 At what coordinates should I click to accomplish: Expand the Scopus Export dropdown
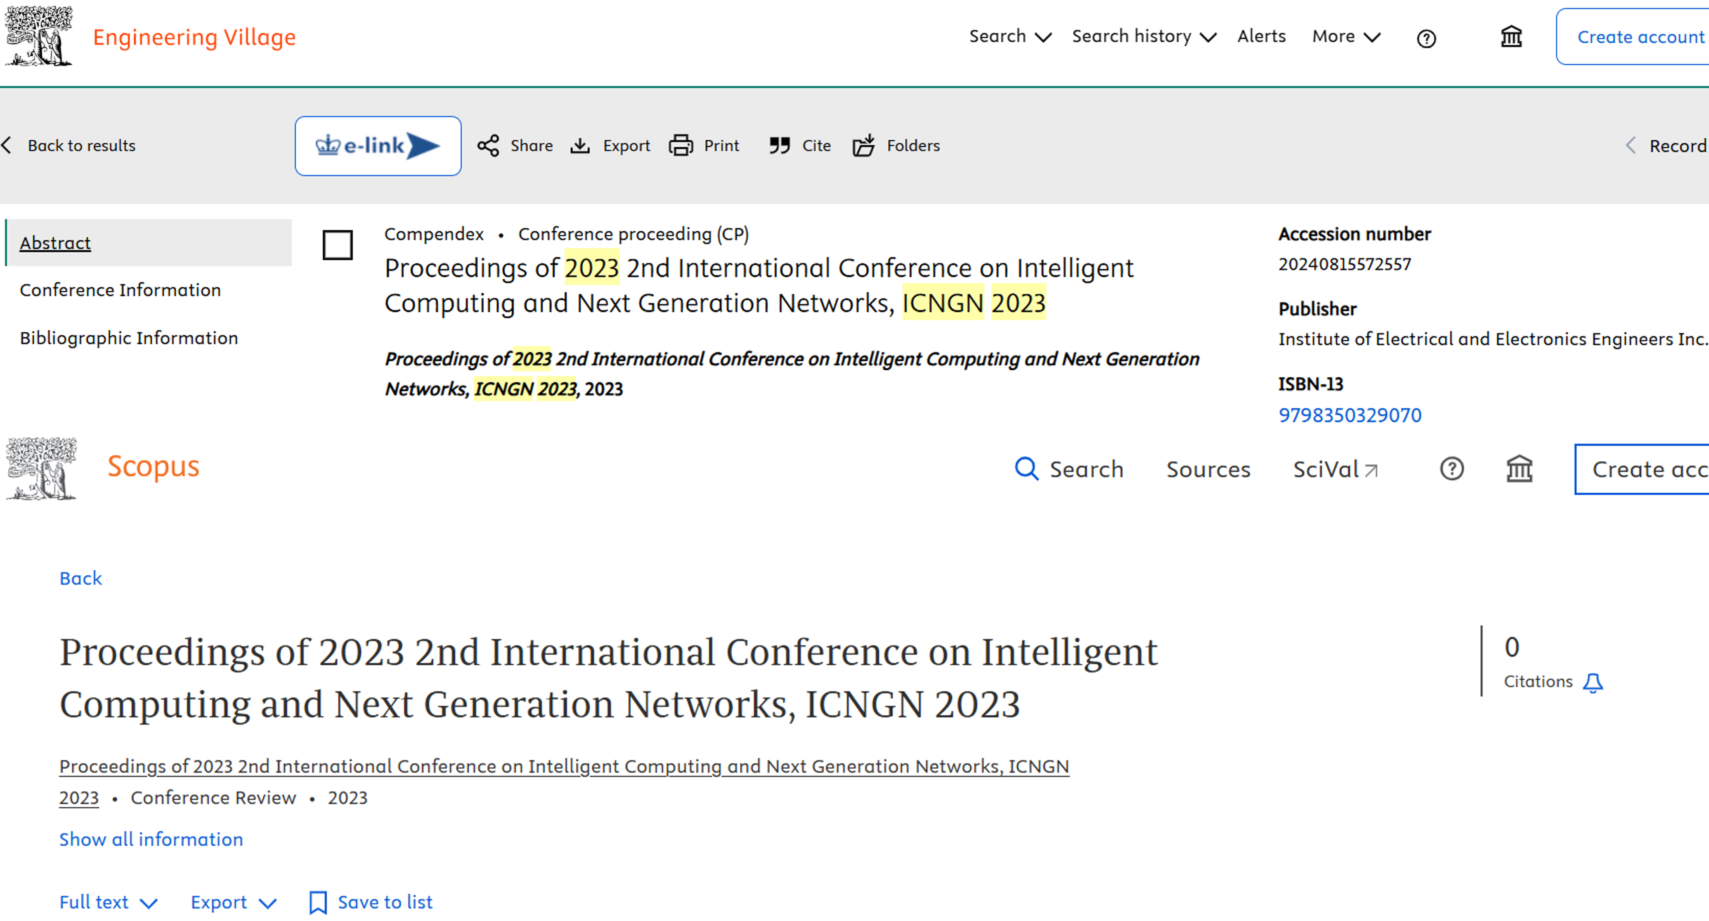coord(233,902)
